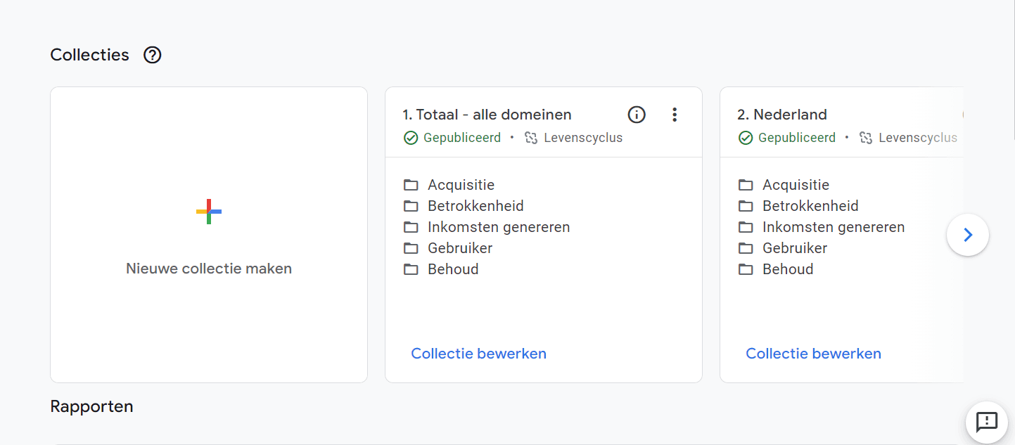This screenshot has height=445, width=1015.
Task: Select Betrokkenheid text in Nederland card
Action: point(810,206)
